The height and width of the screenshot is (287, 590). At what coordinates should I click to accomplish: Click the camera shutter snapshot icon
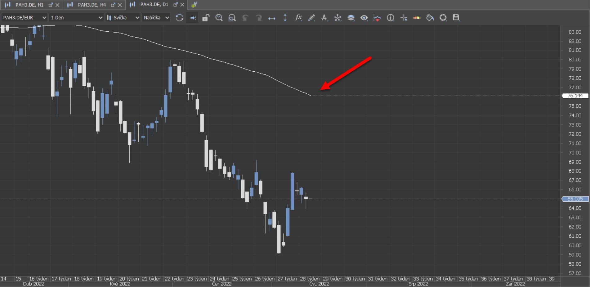[x=443, y=18]
